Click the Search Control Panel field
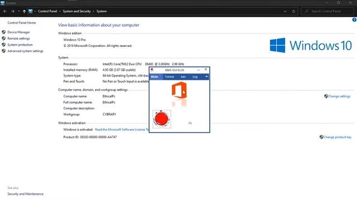The width and height of the screenshot is (357, 201). [x=327, y=11]
